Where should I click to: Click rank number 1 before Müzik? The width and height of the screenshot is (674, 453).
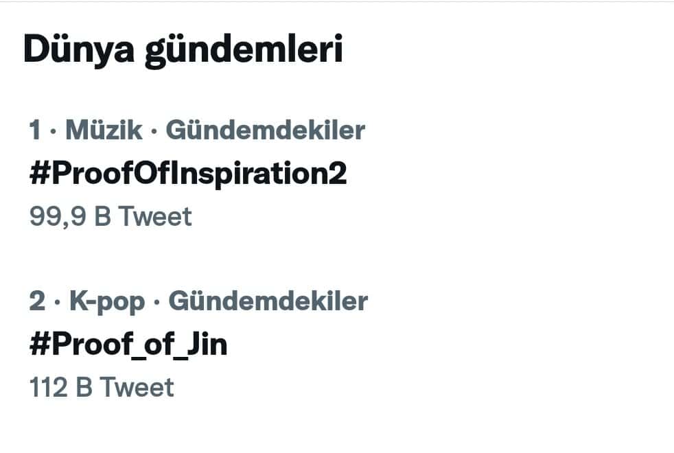36,130
